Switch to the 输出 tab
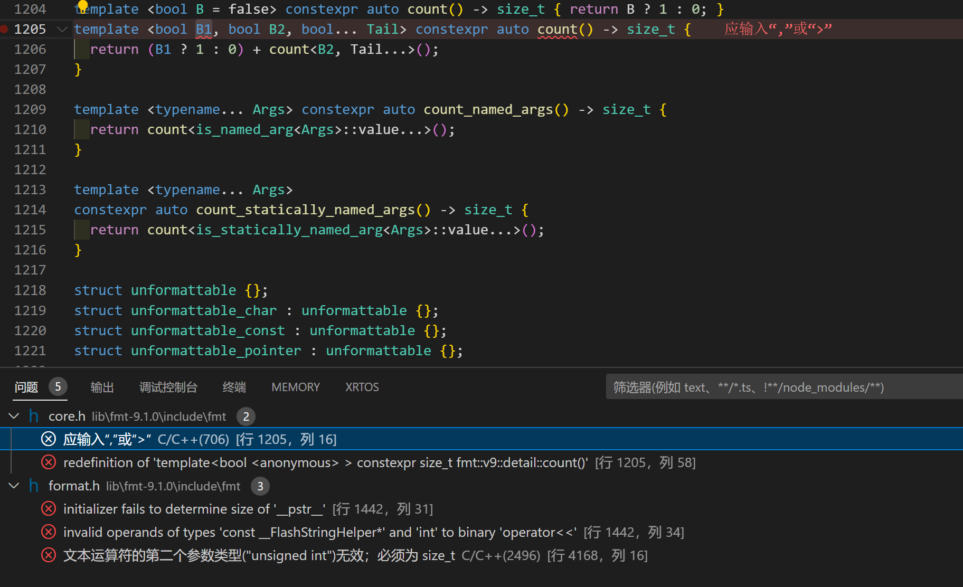Screen dimensions: 963x587 pyautogui.click(x=102, y=387)
